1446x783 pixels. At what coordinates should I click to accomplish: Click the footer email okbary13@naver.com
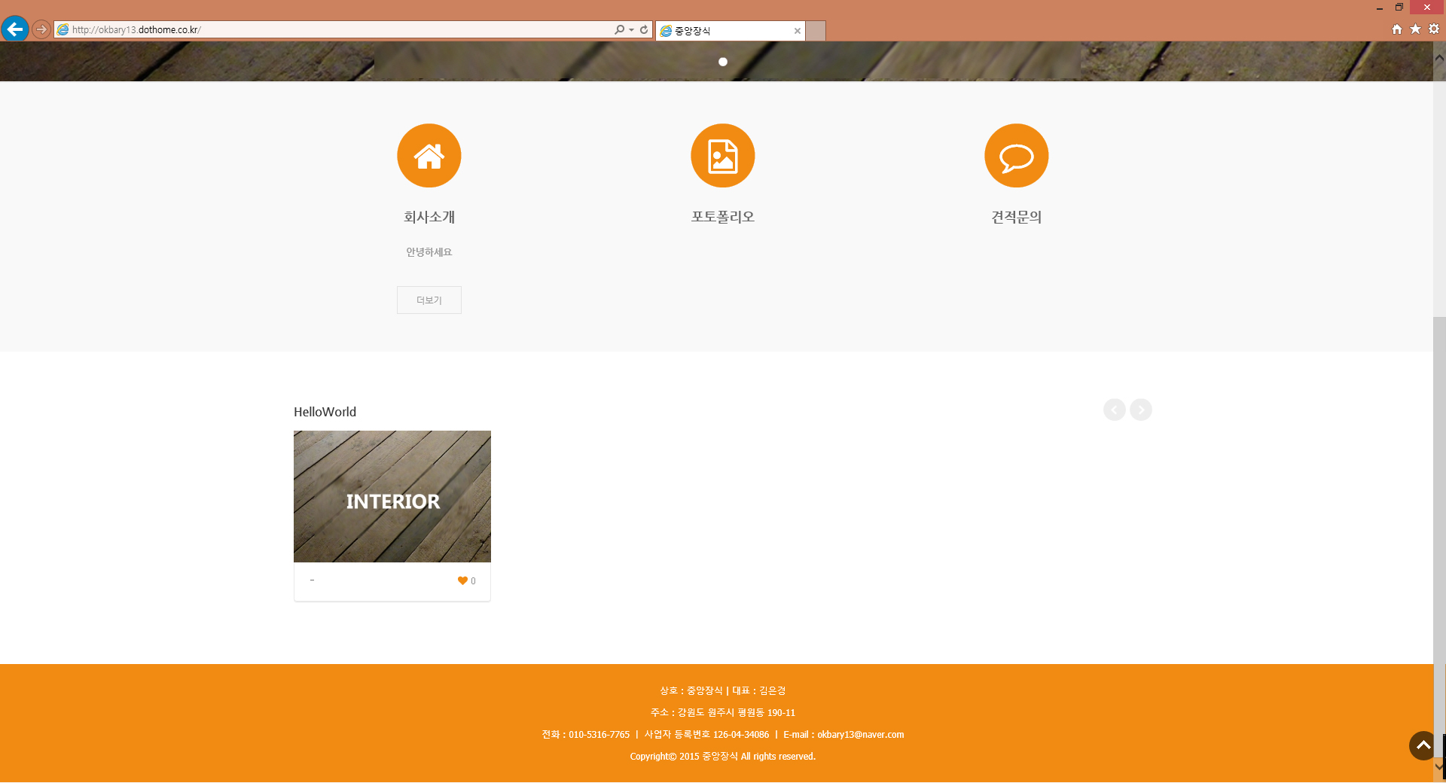(861, 734)
